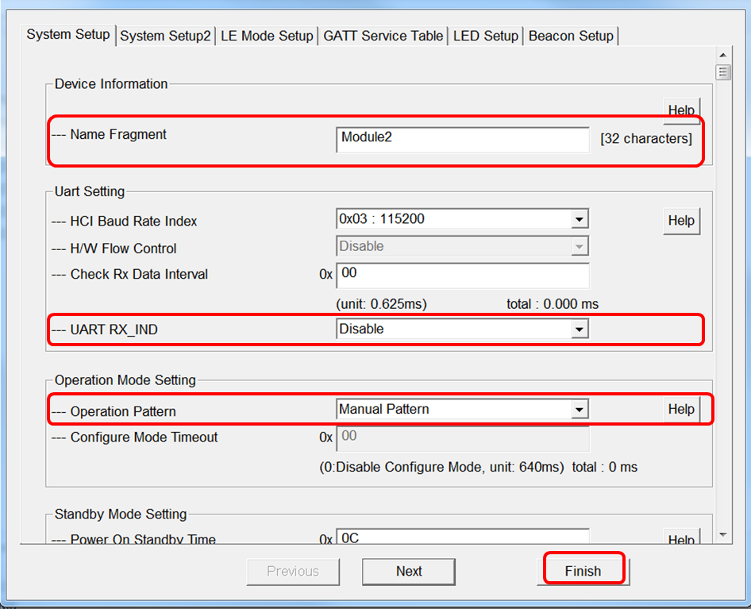
Task: Select the GATT Service Table tab
Action: click(x=383, y=36)
